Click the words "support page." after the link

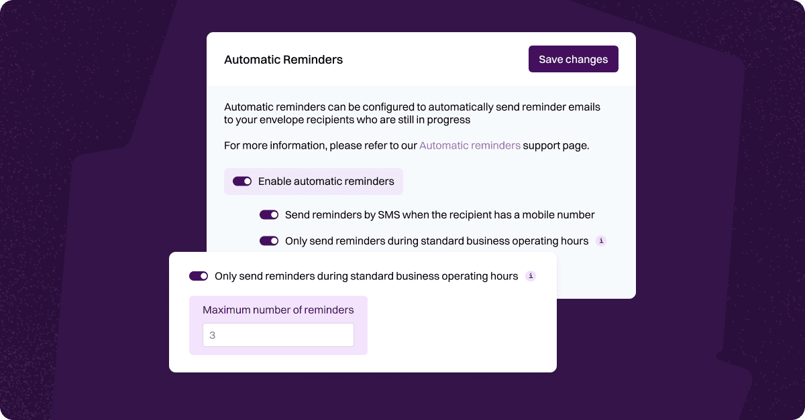(556, 145)
